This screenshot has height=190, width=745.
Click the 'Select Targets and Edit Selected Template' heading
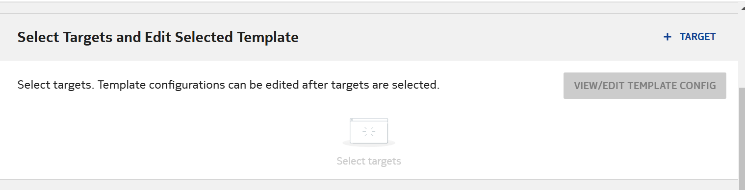tap(158, 37)
